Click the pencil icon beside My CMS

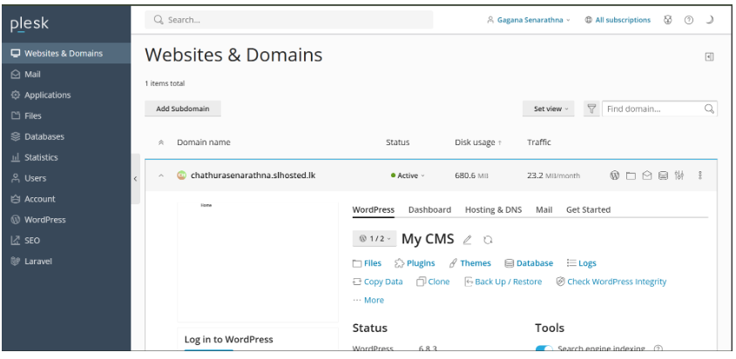coord(468,240)
